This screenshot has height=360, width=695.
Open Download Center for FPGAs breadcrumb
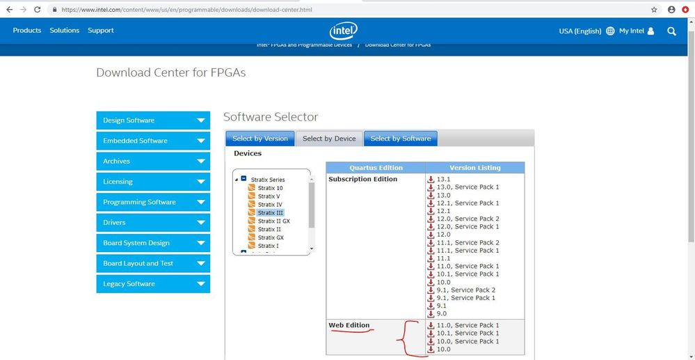pos(397,45)
